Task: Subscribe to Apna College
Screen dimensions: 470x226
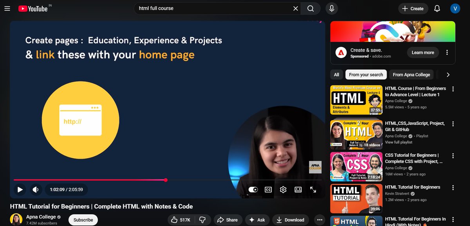Action: click(x=83, y=220)
